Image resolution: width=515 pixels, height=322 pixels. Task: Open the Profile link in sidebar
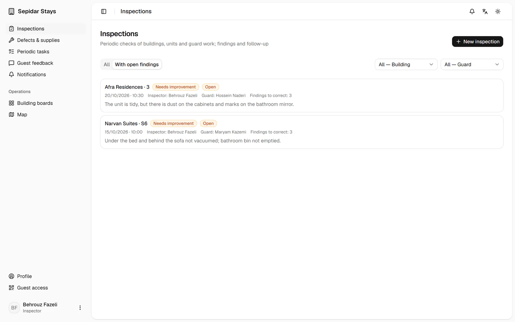[x=46, y=276]
